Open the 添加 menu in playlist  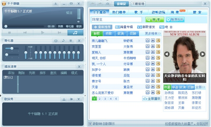tap(11, 73)
